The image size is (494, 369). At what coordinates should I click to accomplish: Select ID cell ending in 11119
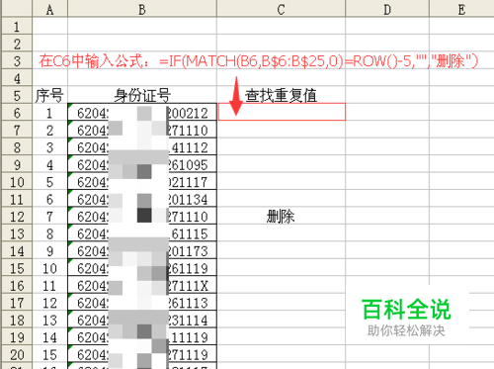pyautogui.click(x=142, y=337)
